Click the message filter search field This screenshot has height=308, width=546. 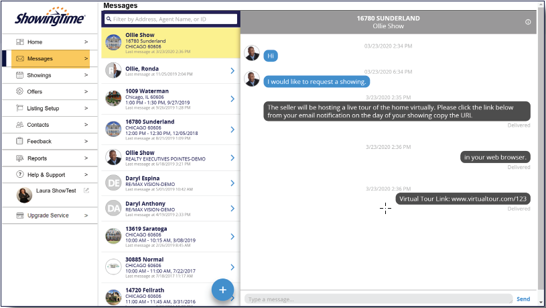click(x=172, y=19)
